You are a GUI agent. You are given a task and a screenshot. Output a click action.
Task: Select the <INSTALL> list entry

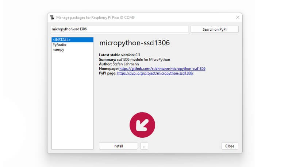click(72, 40)
